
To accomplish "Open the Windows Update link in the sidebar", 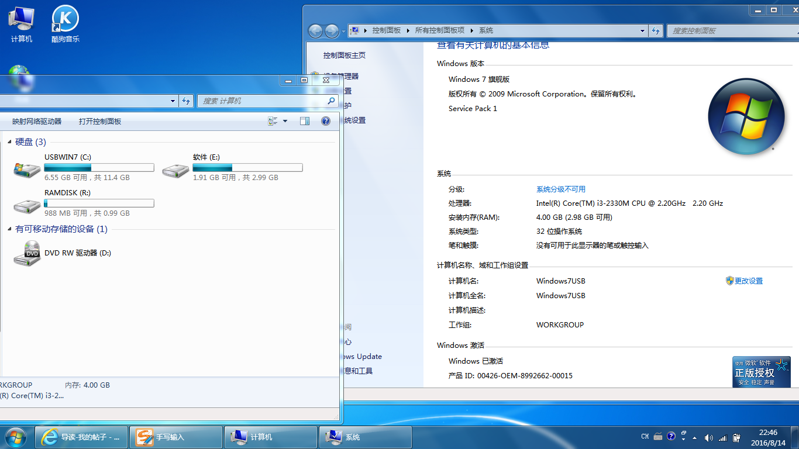I will point(363,356).
